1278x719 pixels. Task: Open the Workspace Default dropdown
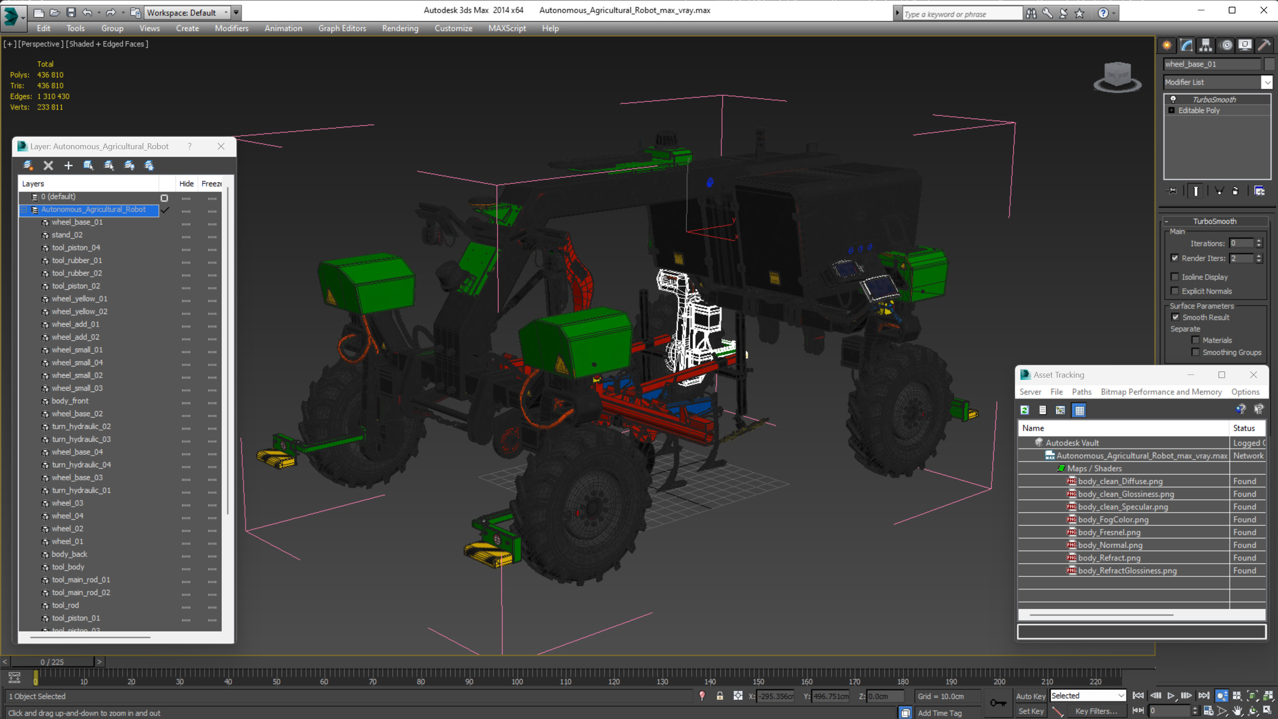tap(226, 13)
